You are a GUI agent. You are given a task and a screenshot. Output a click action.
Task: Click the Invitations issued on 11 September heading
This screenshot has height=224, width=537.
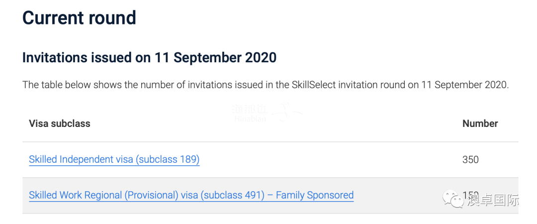pyautogui.click(x=149, y=58)
